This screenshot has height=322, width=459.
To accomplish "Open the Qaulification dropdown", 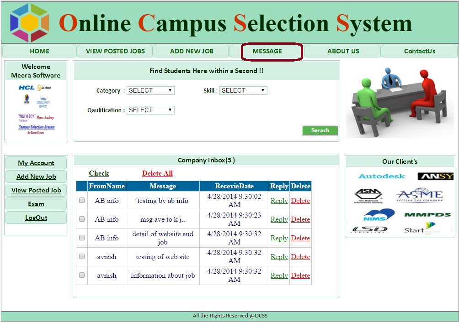I will click(x=150, y=110).
